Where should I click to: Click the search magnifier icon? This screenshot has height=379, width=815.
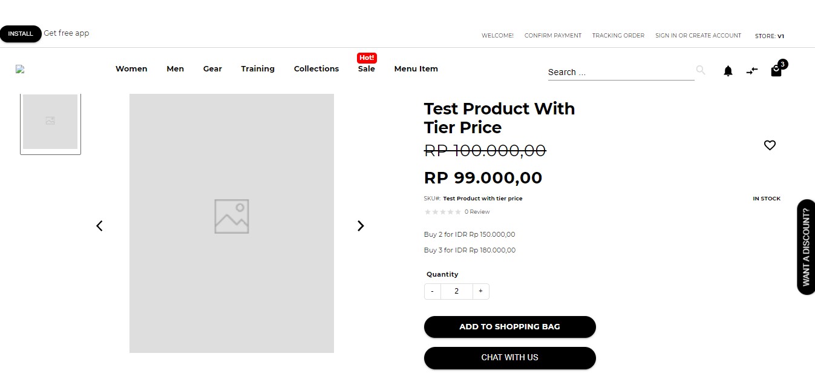click(700, 70)
